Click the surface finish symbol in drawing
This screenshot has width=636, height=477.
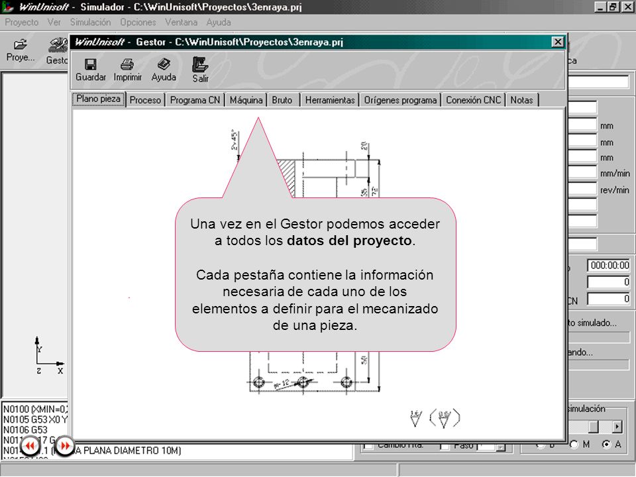pos(435,418)
